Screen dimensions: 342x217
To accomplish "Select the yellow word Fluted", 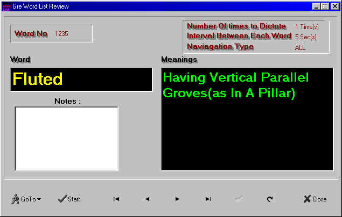I will click(38, 79).
